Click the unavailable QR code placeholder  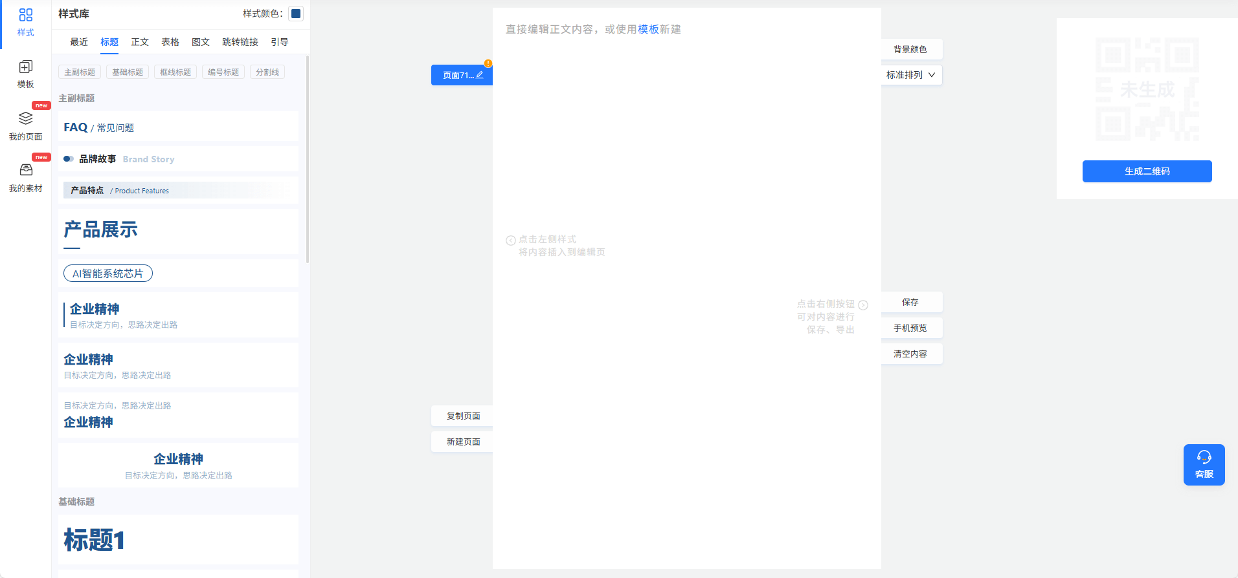coord(1147,89)
